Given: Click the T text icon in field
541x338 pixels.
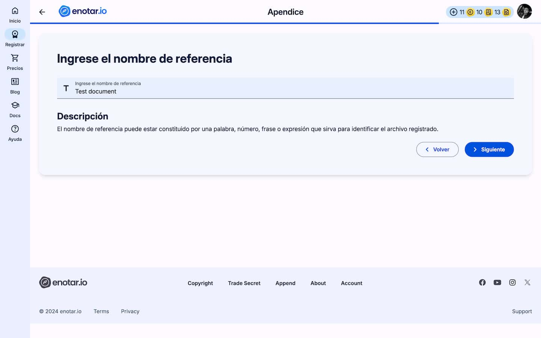Looking at the screenshot, I should (x=66, y=88).
